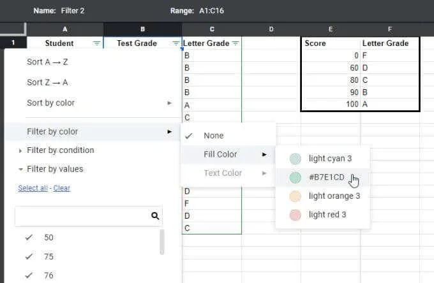
Task: Click the search magnifier in the values box
Action: coord(155,216)
